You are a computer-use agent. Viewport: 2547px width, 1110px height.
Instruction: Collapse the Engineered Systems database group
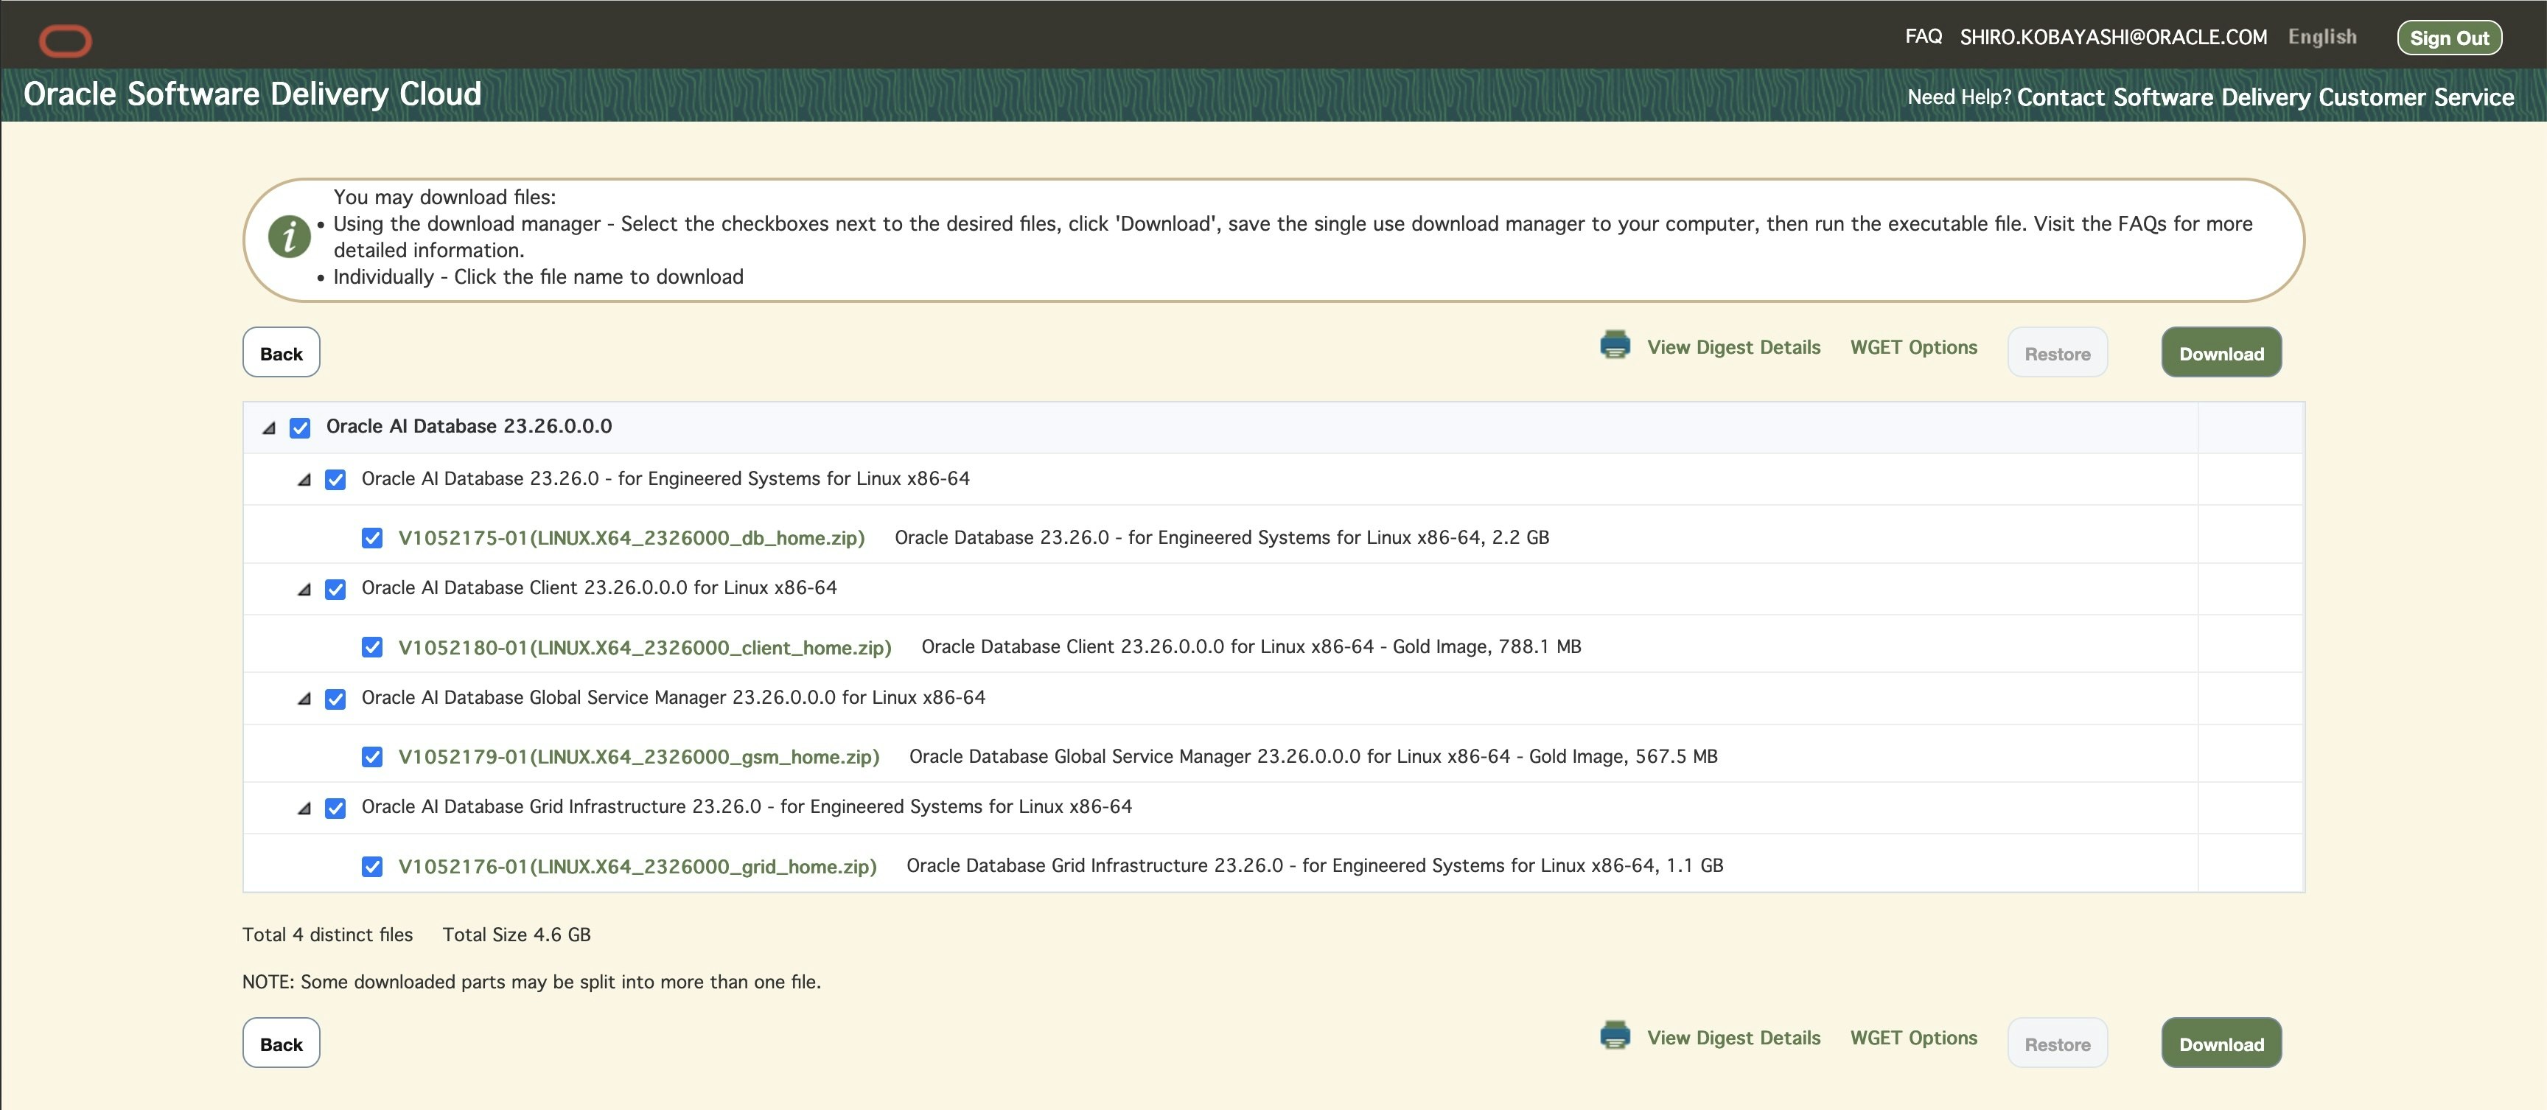[304, 479]
